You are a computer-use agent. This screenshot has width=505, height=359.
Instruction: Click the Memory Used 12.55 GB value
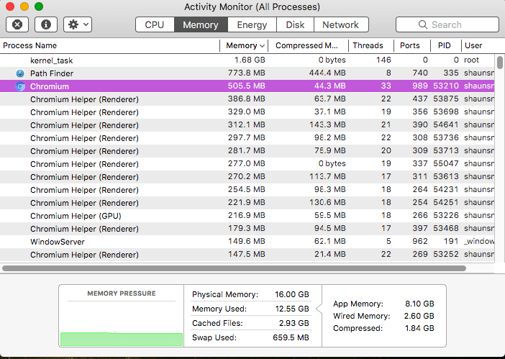(x=292, y=309)
